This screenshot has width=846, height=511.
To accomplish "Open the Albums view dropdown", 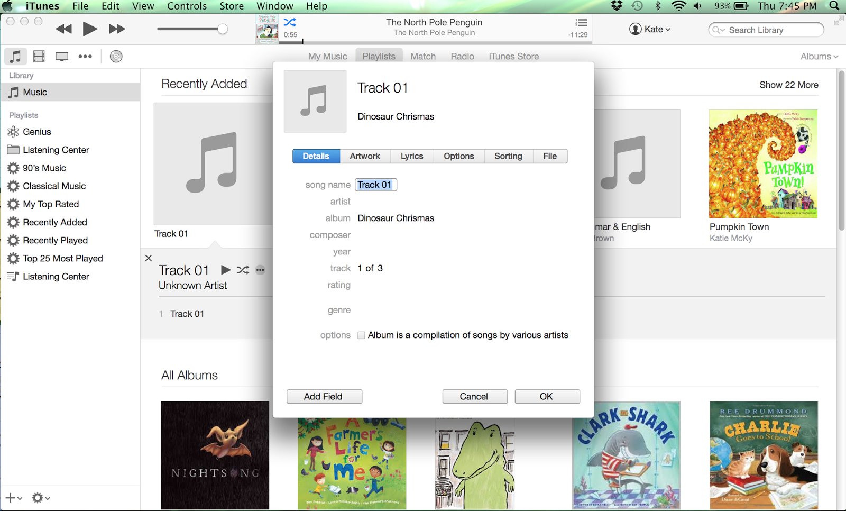I will pyautogui.click(x=819, y=56).
